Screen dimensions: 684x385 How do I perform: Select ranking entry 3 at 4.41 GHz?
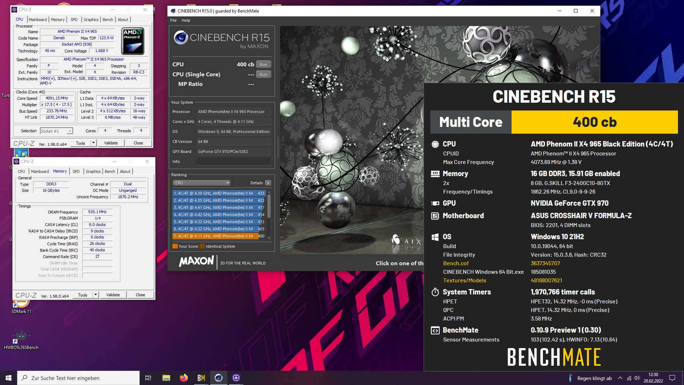(219, 207)
